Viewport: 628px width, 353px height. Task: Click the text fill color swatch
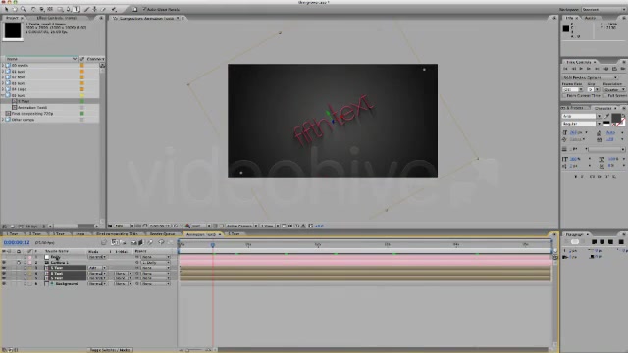pos(616,117)
